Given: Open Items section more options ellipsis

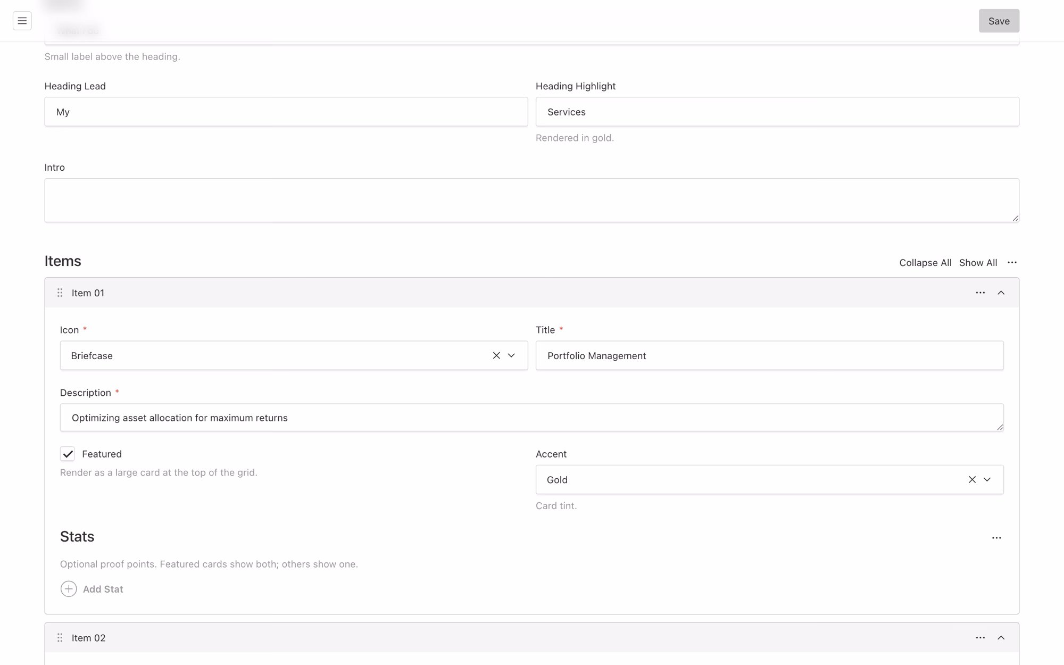Looking at the screenshot, I should click(1012, 262).
